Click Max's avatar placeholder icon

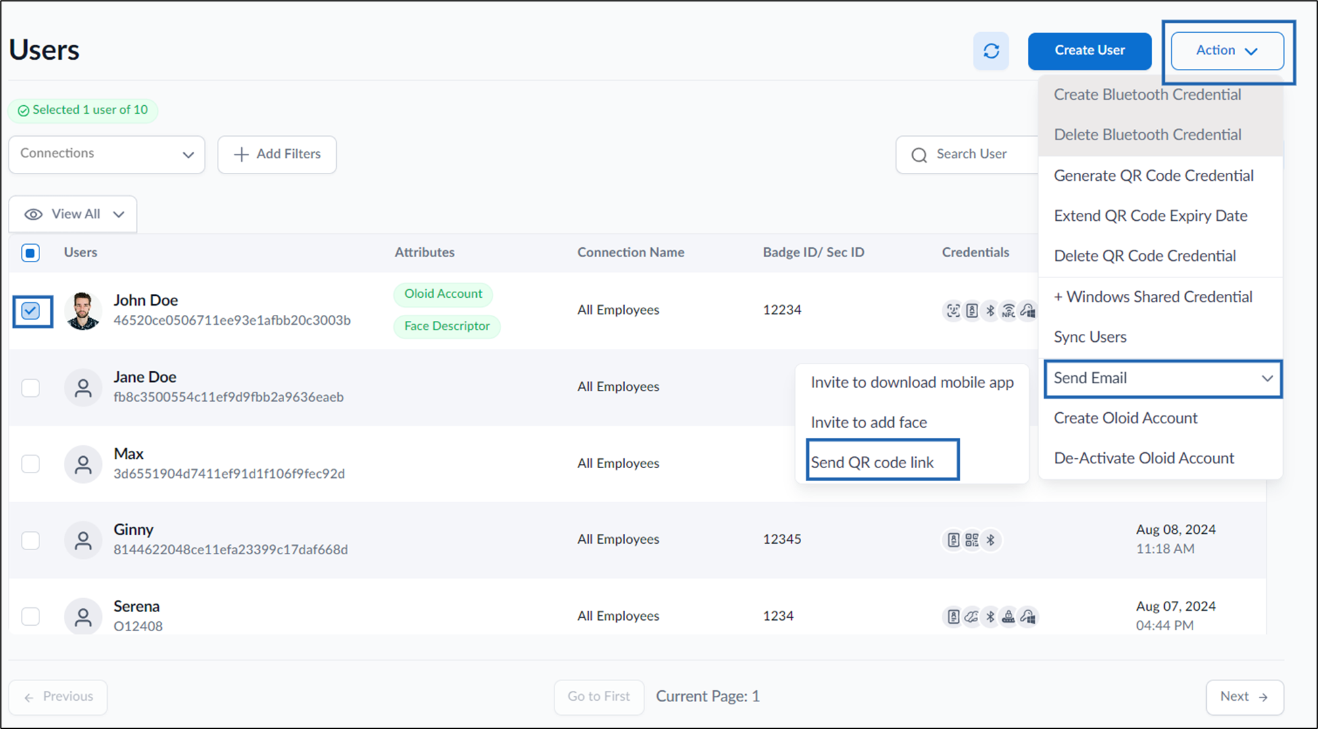click(83, 464)
